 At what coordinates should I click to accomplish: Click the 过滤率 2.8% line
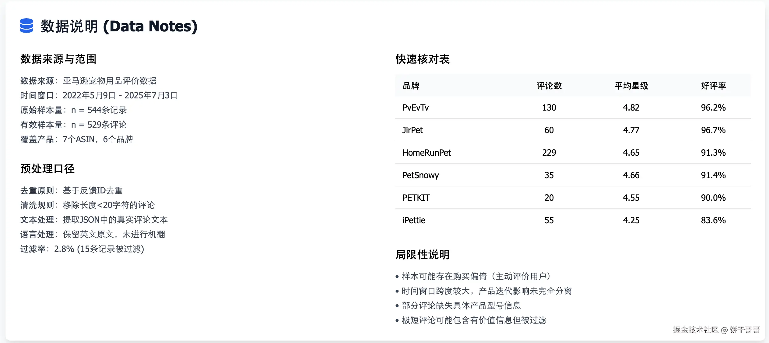click(82, 249)
